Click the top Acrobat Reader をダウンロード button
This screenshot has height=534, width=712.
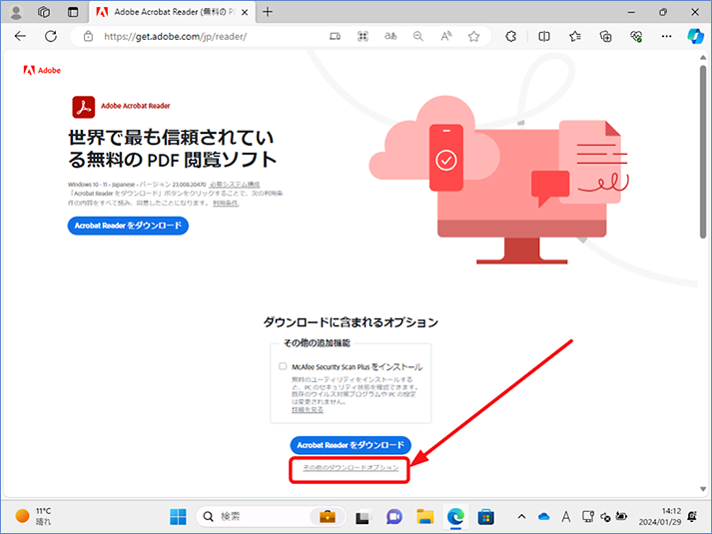coord(128,226)
